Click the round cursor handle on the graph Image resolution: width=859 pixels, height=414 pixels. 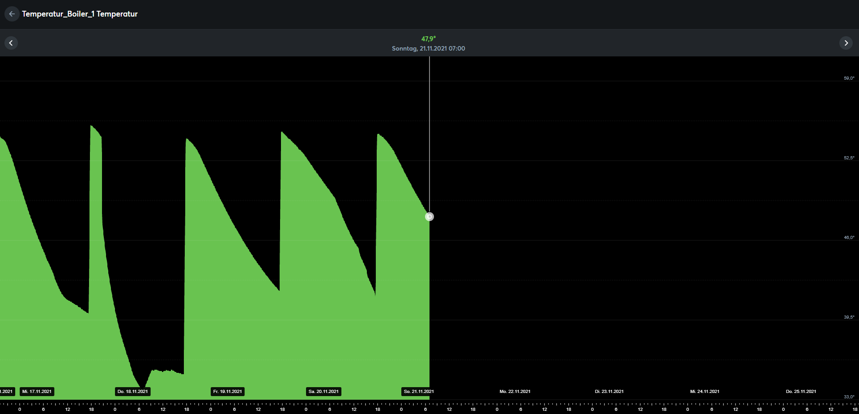(429, 217)
